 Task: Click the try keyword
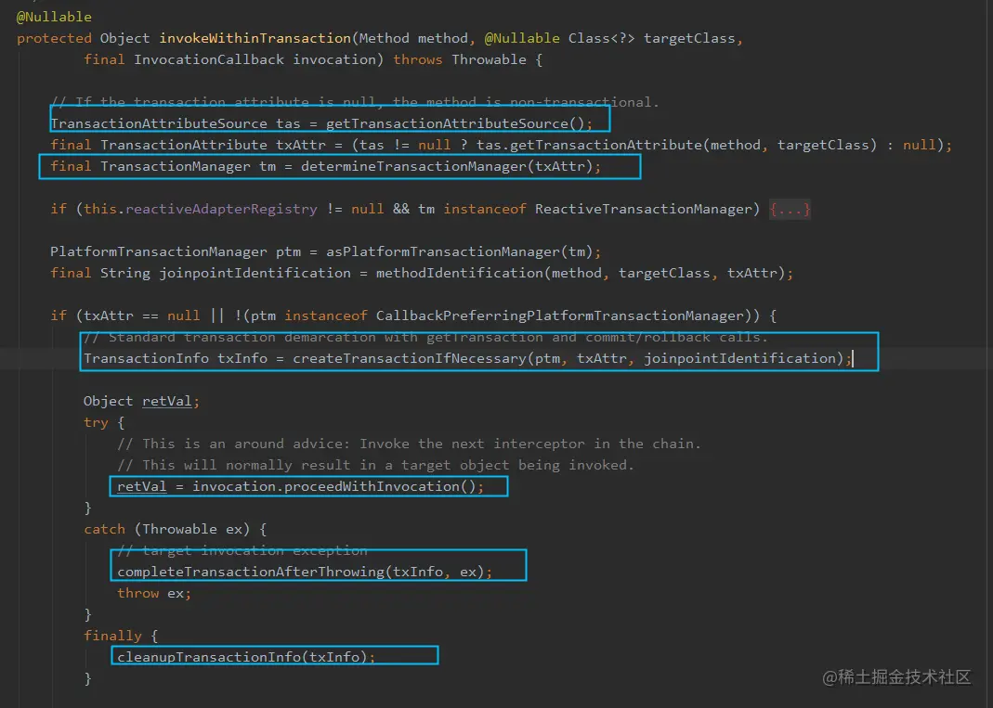click(96, 422)
